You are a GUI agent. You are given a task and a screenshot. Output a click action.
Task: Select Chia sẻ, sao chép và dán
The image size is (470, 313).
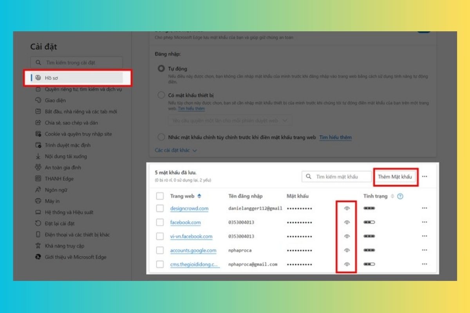(71, 122)
